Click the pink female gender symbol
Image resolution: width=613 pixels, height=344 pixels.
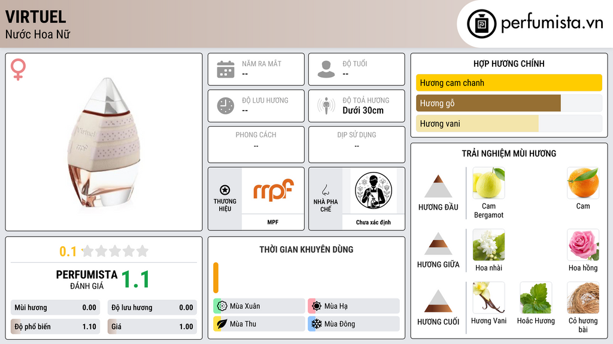(x=18, y=69)
